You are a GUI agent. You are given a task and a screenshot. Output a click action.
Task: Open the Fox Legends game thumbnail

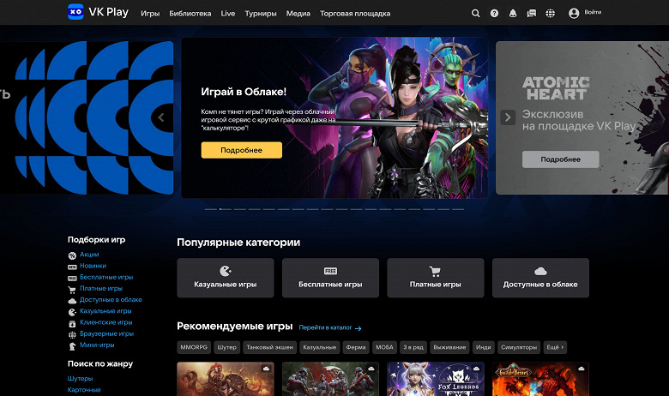coord(435,379)
